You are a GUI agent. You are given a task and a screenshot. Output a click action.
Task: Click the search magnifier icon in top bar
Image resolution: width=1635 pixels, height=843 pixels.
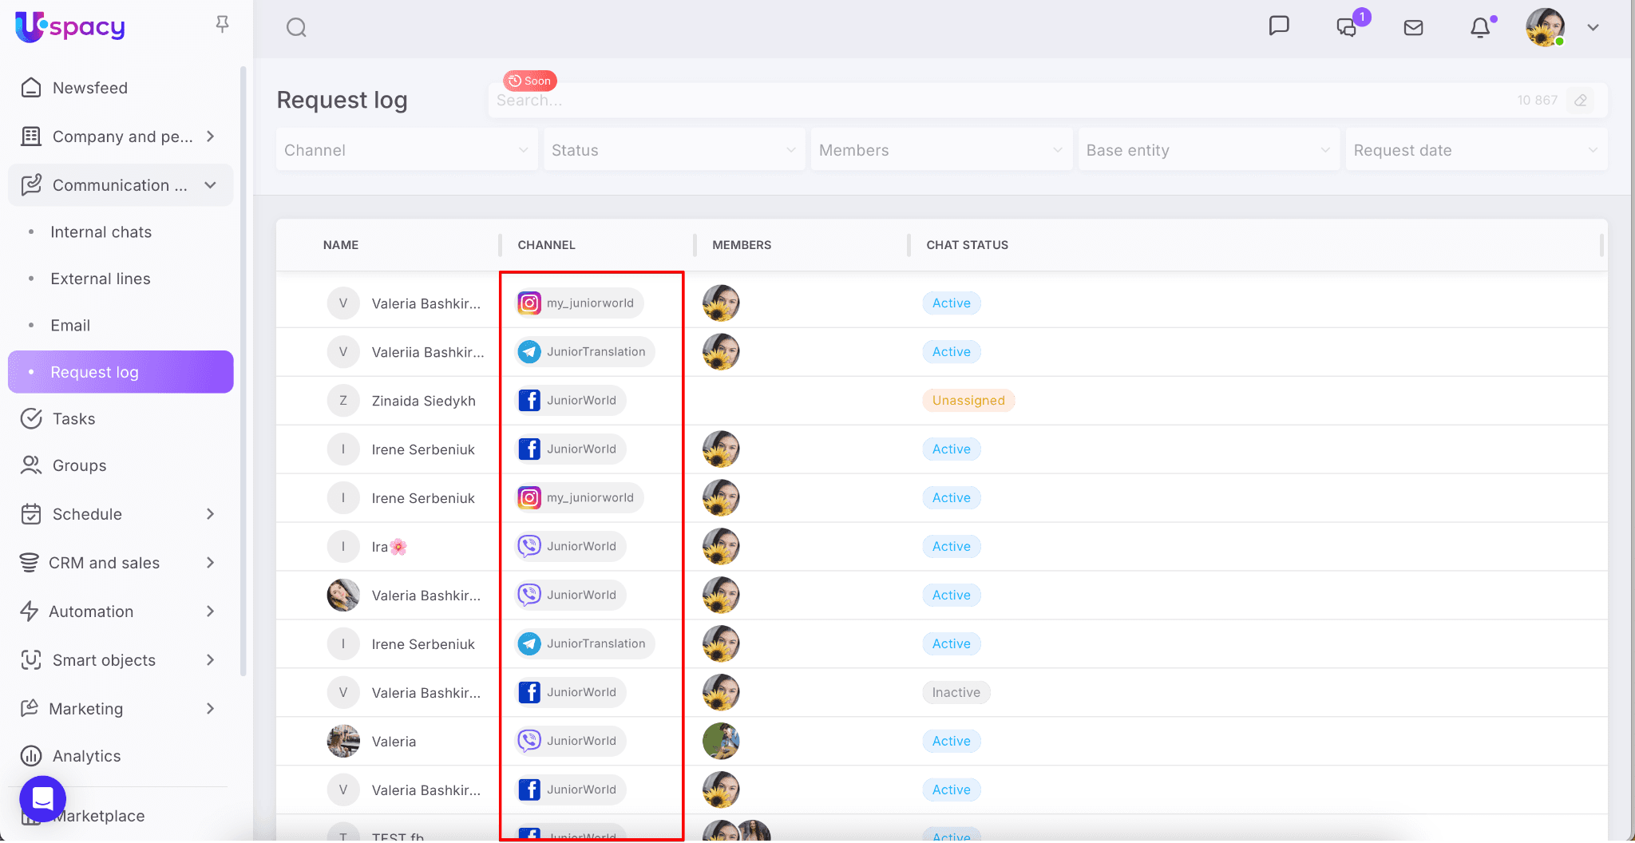click(x=296, y=28)
